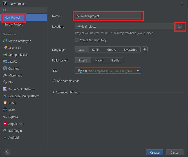This screenshot has width=188, height=157.
Task: Click the Angular CLI logo icon
Action: 5,123
